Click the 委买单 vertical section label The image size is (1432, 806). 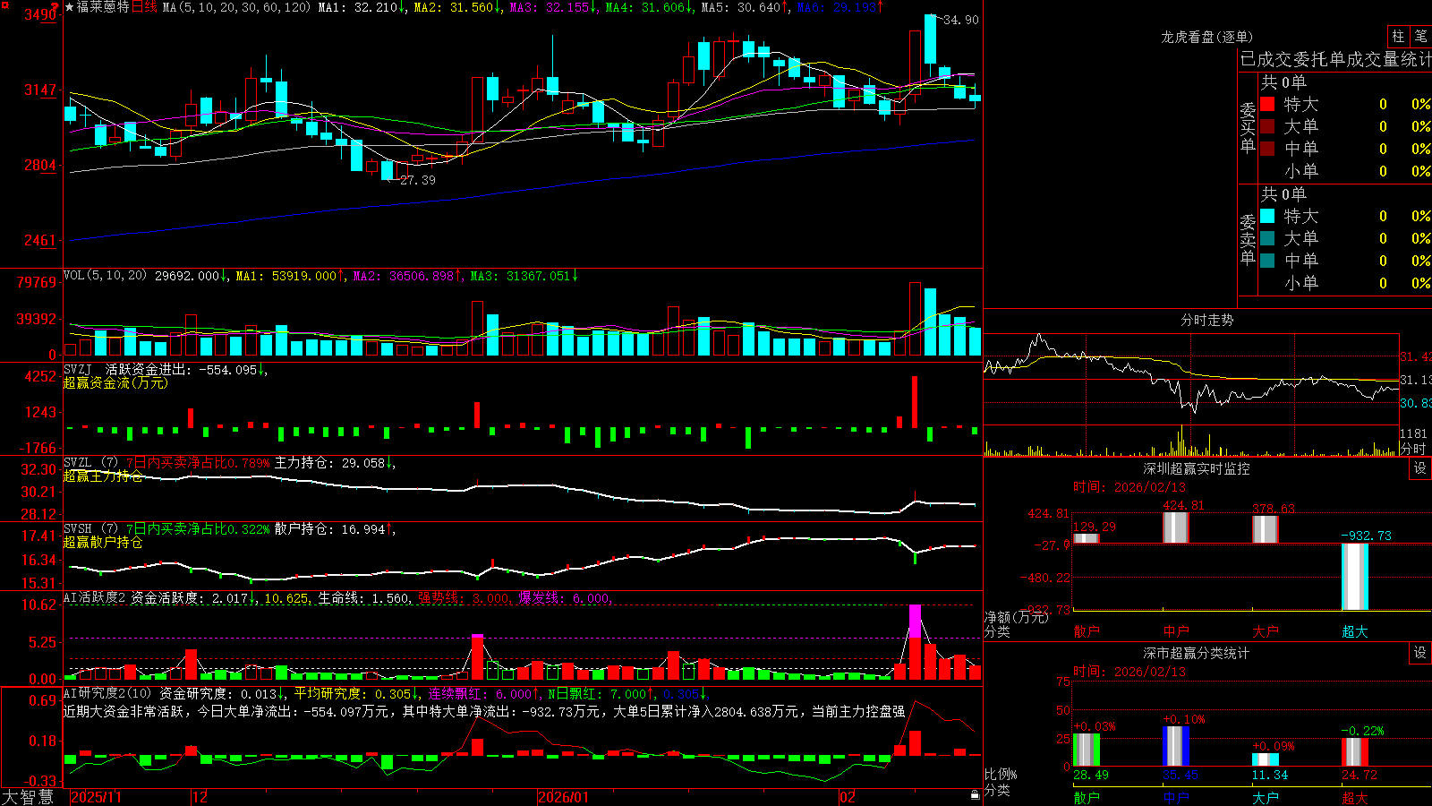[1248, 128]
